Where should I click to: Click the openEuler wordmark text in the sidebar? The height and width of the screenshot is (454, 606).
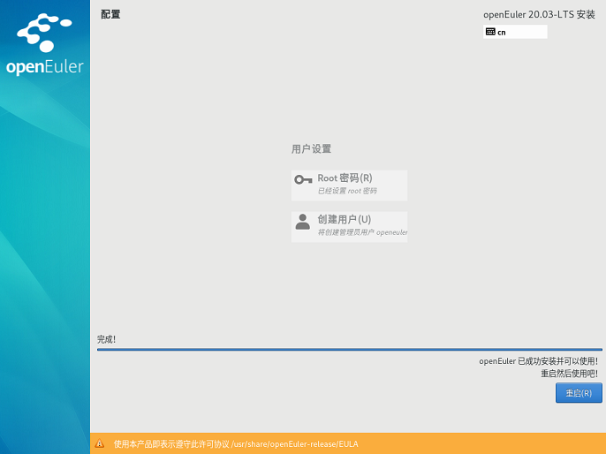click(44, 67)
